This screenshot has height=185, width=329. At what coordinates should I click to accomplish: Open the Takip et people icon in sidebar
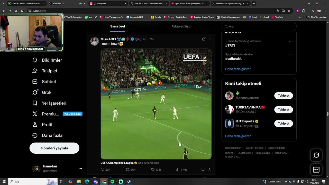point(35,71)
